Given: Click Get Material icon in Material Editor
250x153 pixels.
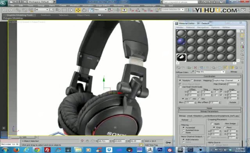Looking at the screenshot, I should click(178, 67).
